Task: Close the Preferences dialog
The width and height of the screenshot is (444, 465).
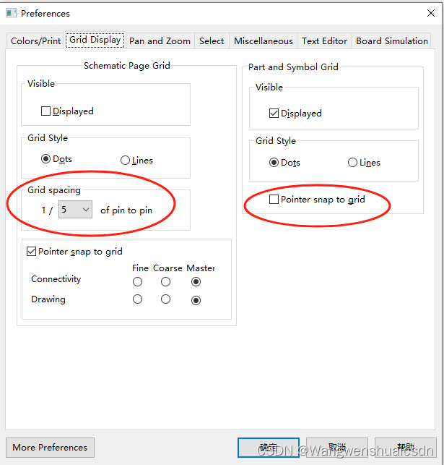Action: point(431,13)
